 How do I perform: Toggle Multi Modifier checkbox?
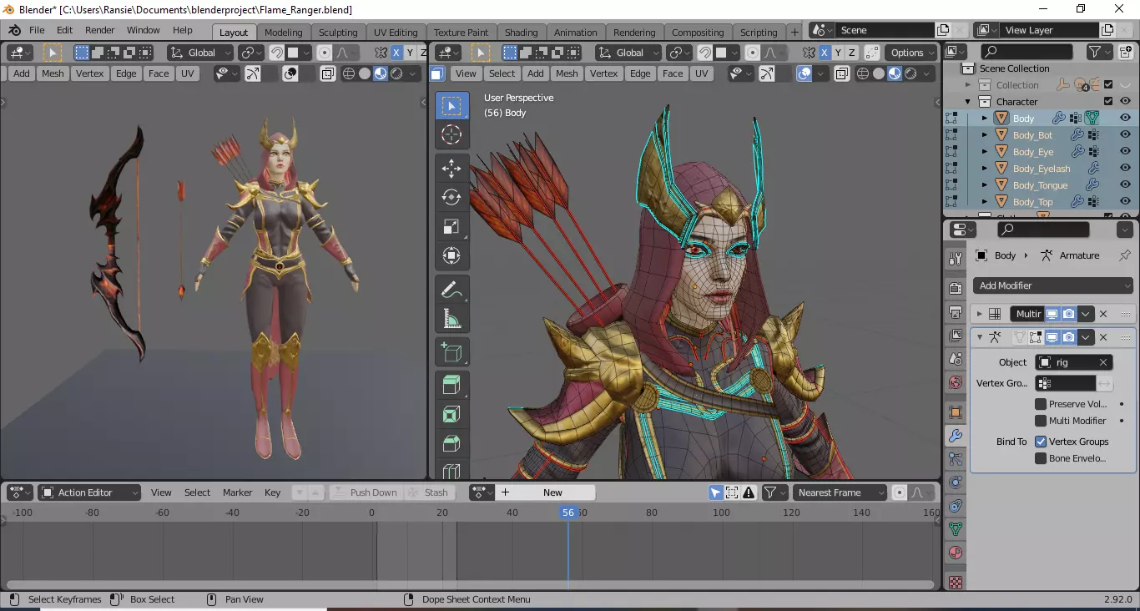click(1041, 421)
